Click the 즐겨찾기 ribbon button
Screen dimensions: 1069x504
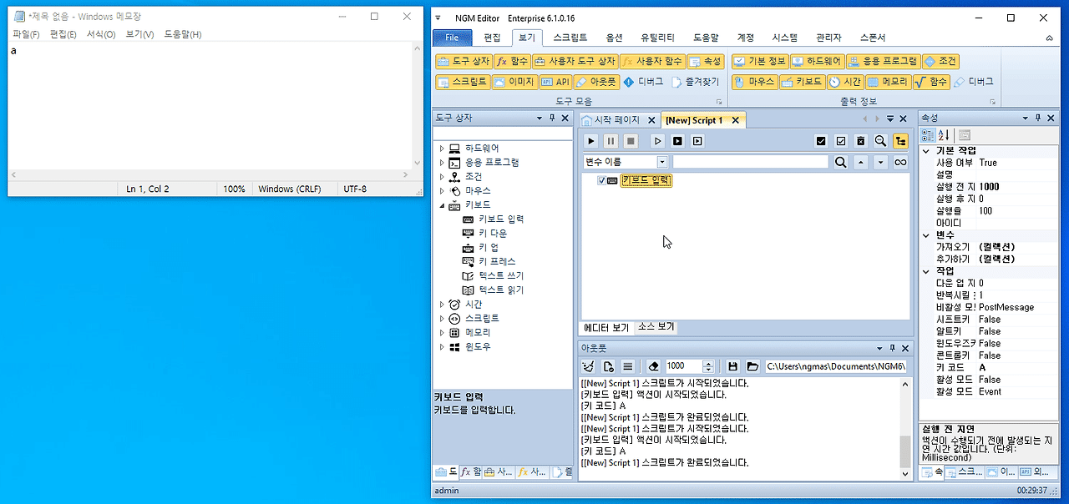[695, 82]
